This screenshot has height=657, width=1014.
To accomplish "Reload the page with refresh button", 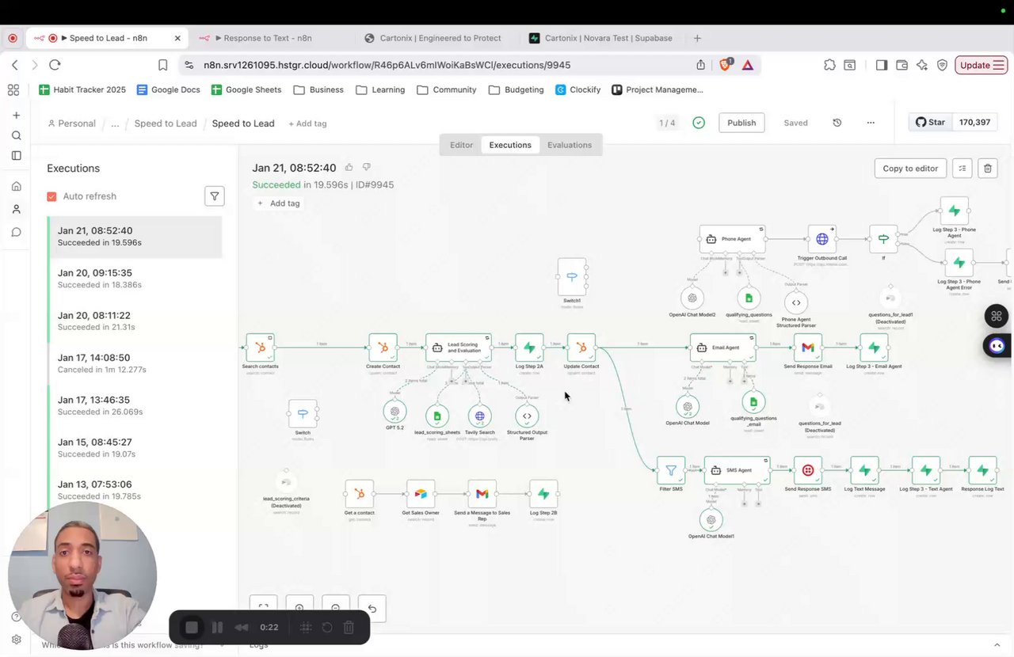I will (x=55, y=65).
